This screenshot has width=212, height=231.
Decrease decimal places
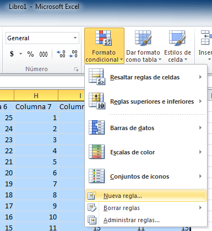(73, 54)
